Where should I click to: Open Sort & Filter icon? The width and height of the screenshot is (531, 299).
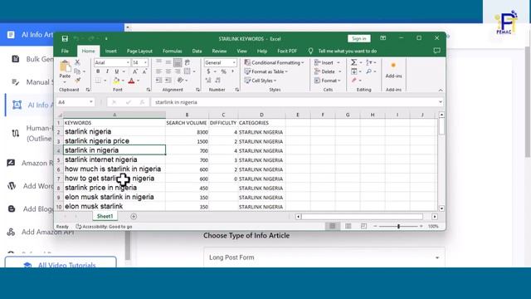tap(369, 62)
